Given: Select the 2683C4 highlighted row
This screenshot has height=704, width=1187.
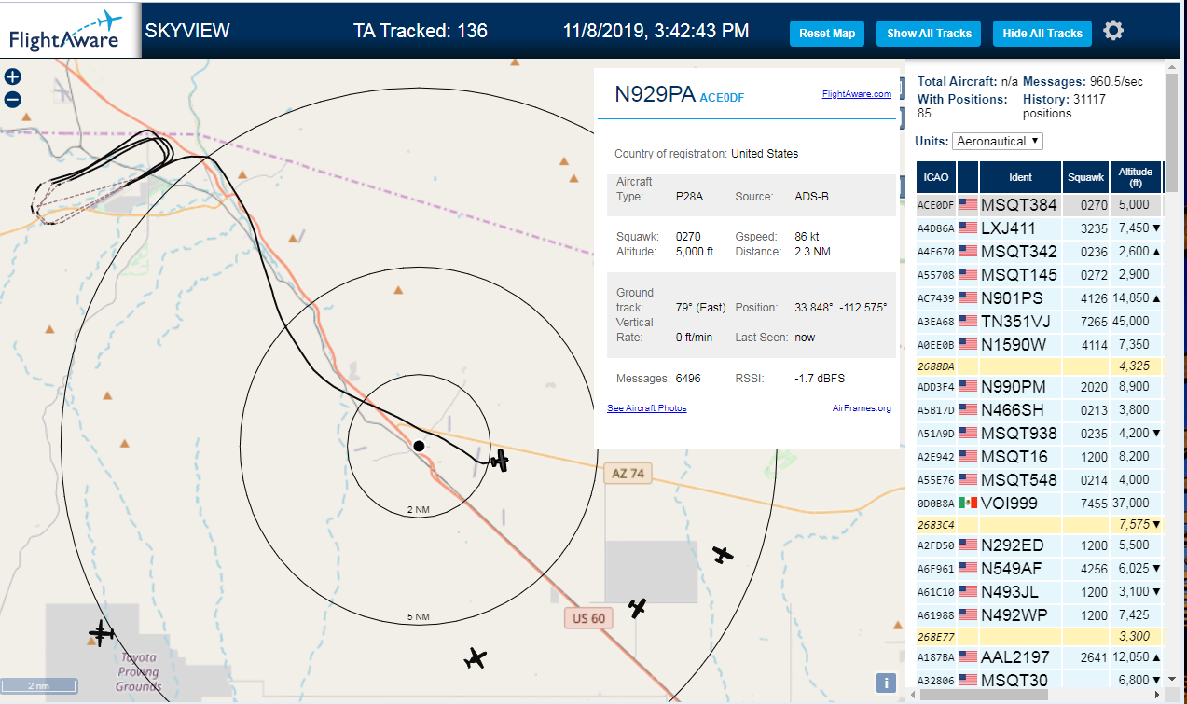Looking at the screenshot, I should pos(1039,525).
